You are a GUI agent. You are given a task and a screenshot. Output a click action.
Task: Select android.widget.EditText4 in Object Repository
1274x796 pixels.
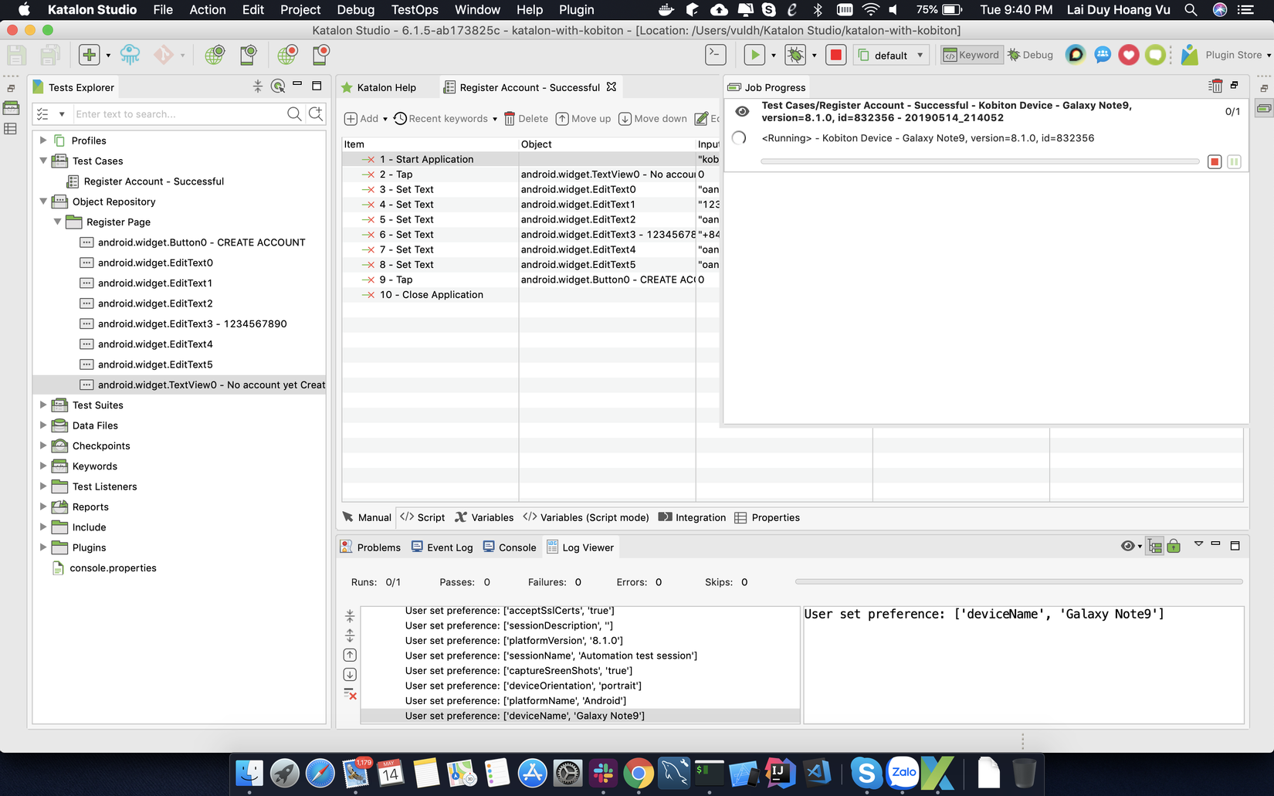(155, 344)
